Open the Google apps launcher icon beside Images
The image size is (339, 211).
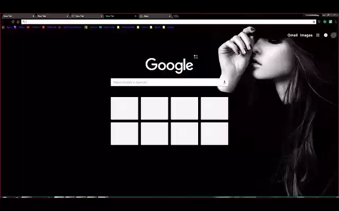coord(318,35)
